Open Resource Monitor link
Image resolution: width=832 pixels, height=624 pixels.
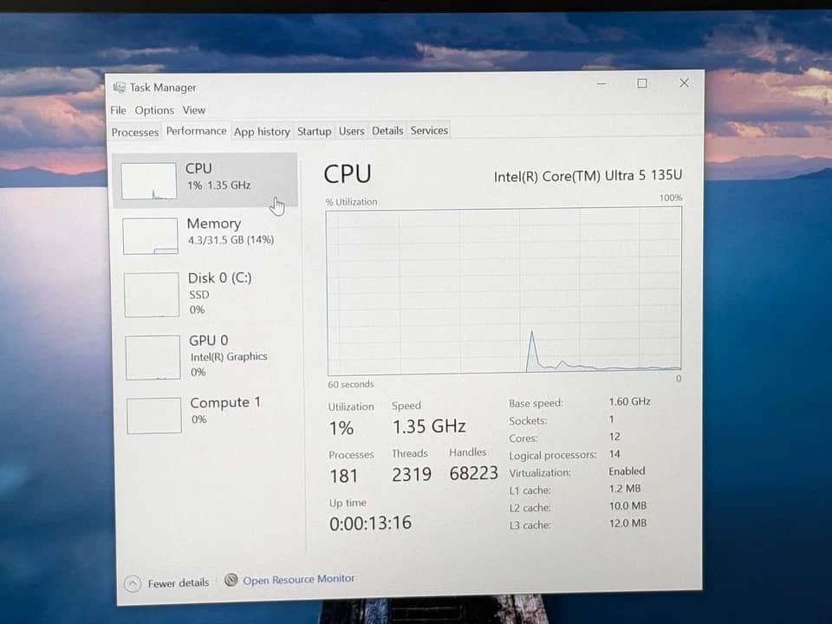click(x=299, y=580)
